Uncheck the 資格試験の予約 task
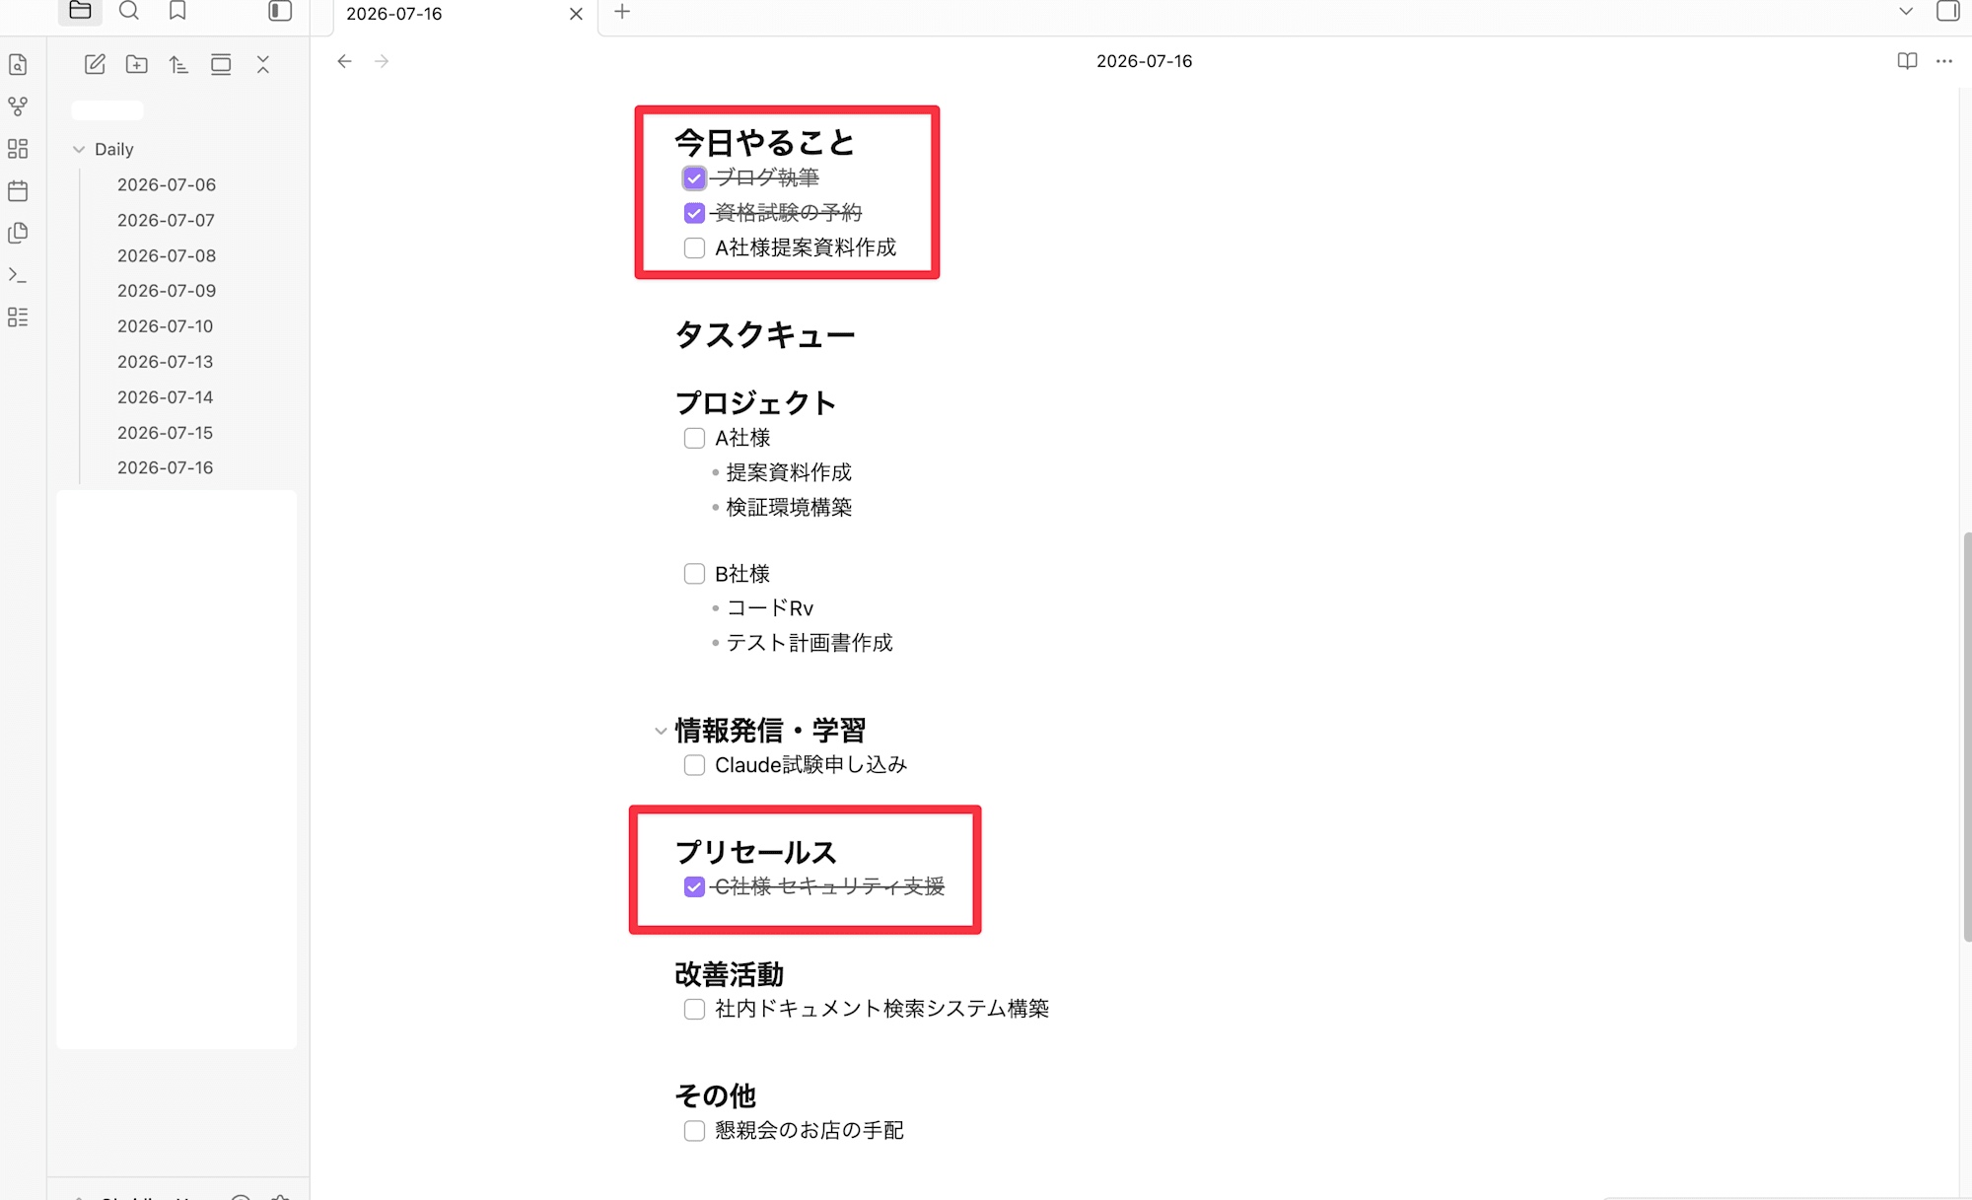The height and width of the screenshot is (1200, 1972). (694, 213)
